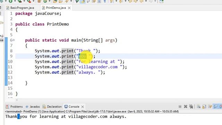The height and width of the screenshot is (125, 222).
Task: Open the Back history dropdown arrow
Action: (146, 1)
